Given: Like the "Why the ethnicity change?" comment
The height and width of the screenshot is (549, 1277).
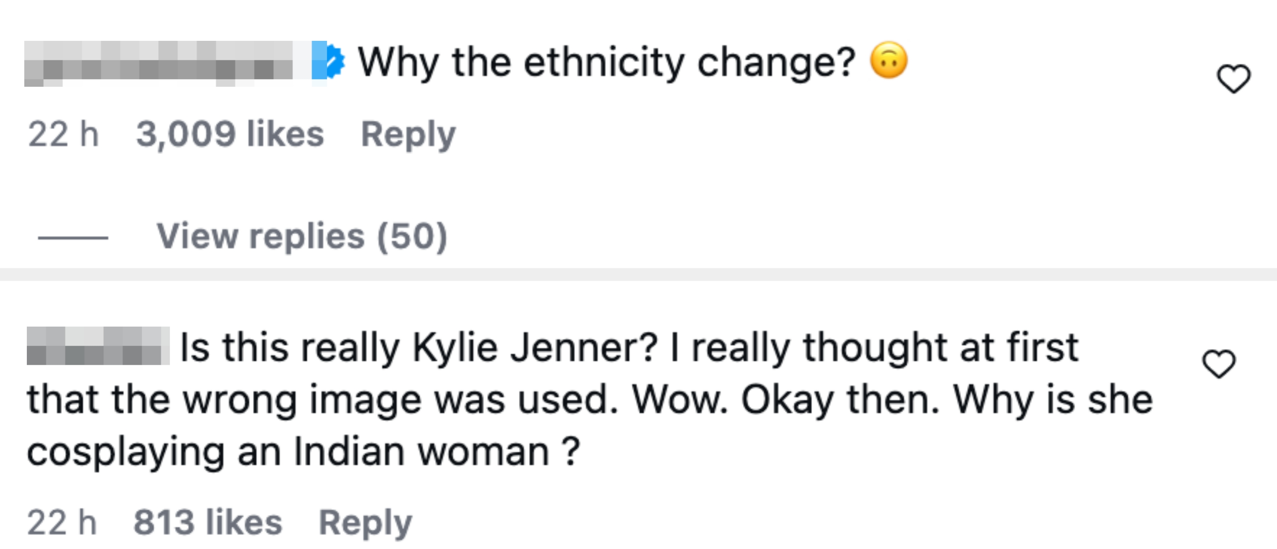Looking at the screenshot, I should [x=1234, y=79].
